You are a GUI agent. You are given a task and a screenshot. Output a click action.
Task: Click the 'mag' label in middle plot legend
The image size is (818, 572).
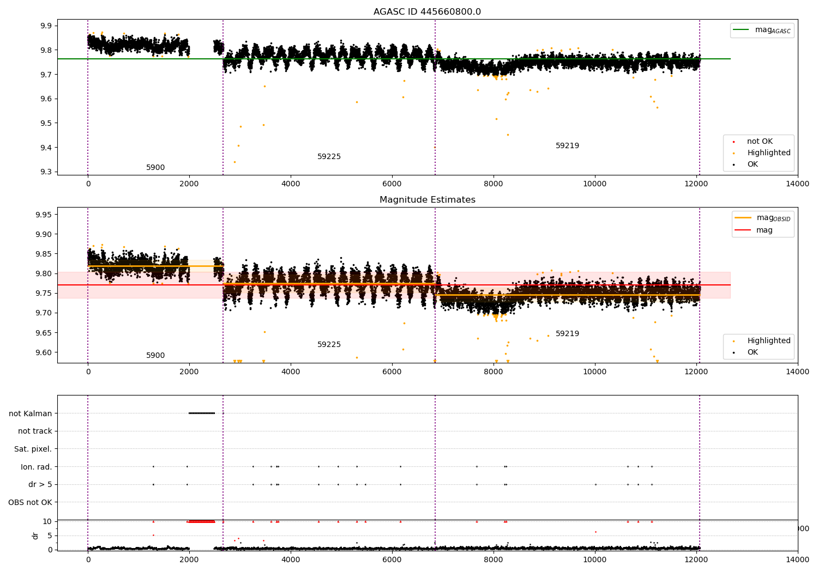[764, 230]
